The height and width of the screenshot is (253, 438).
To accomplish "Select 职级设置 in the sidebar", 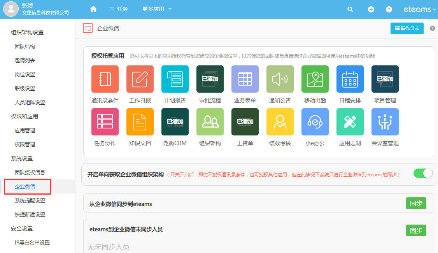I will point(25,88).
